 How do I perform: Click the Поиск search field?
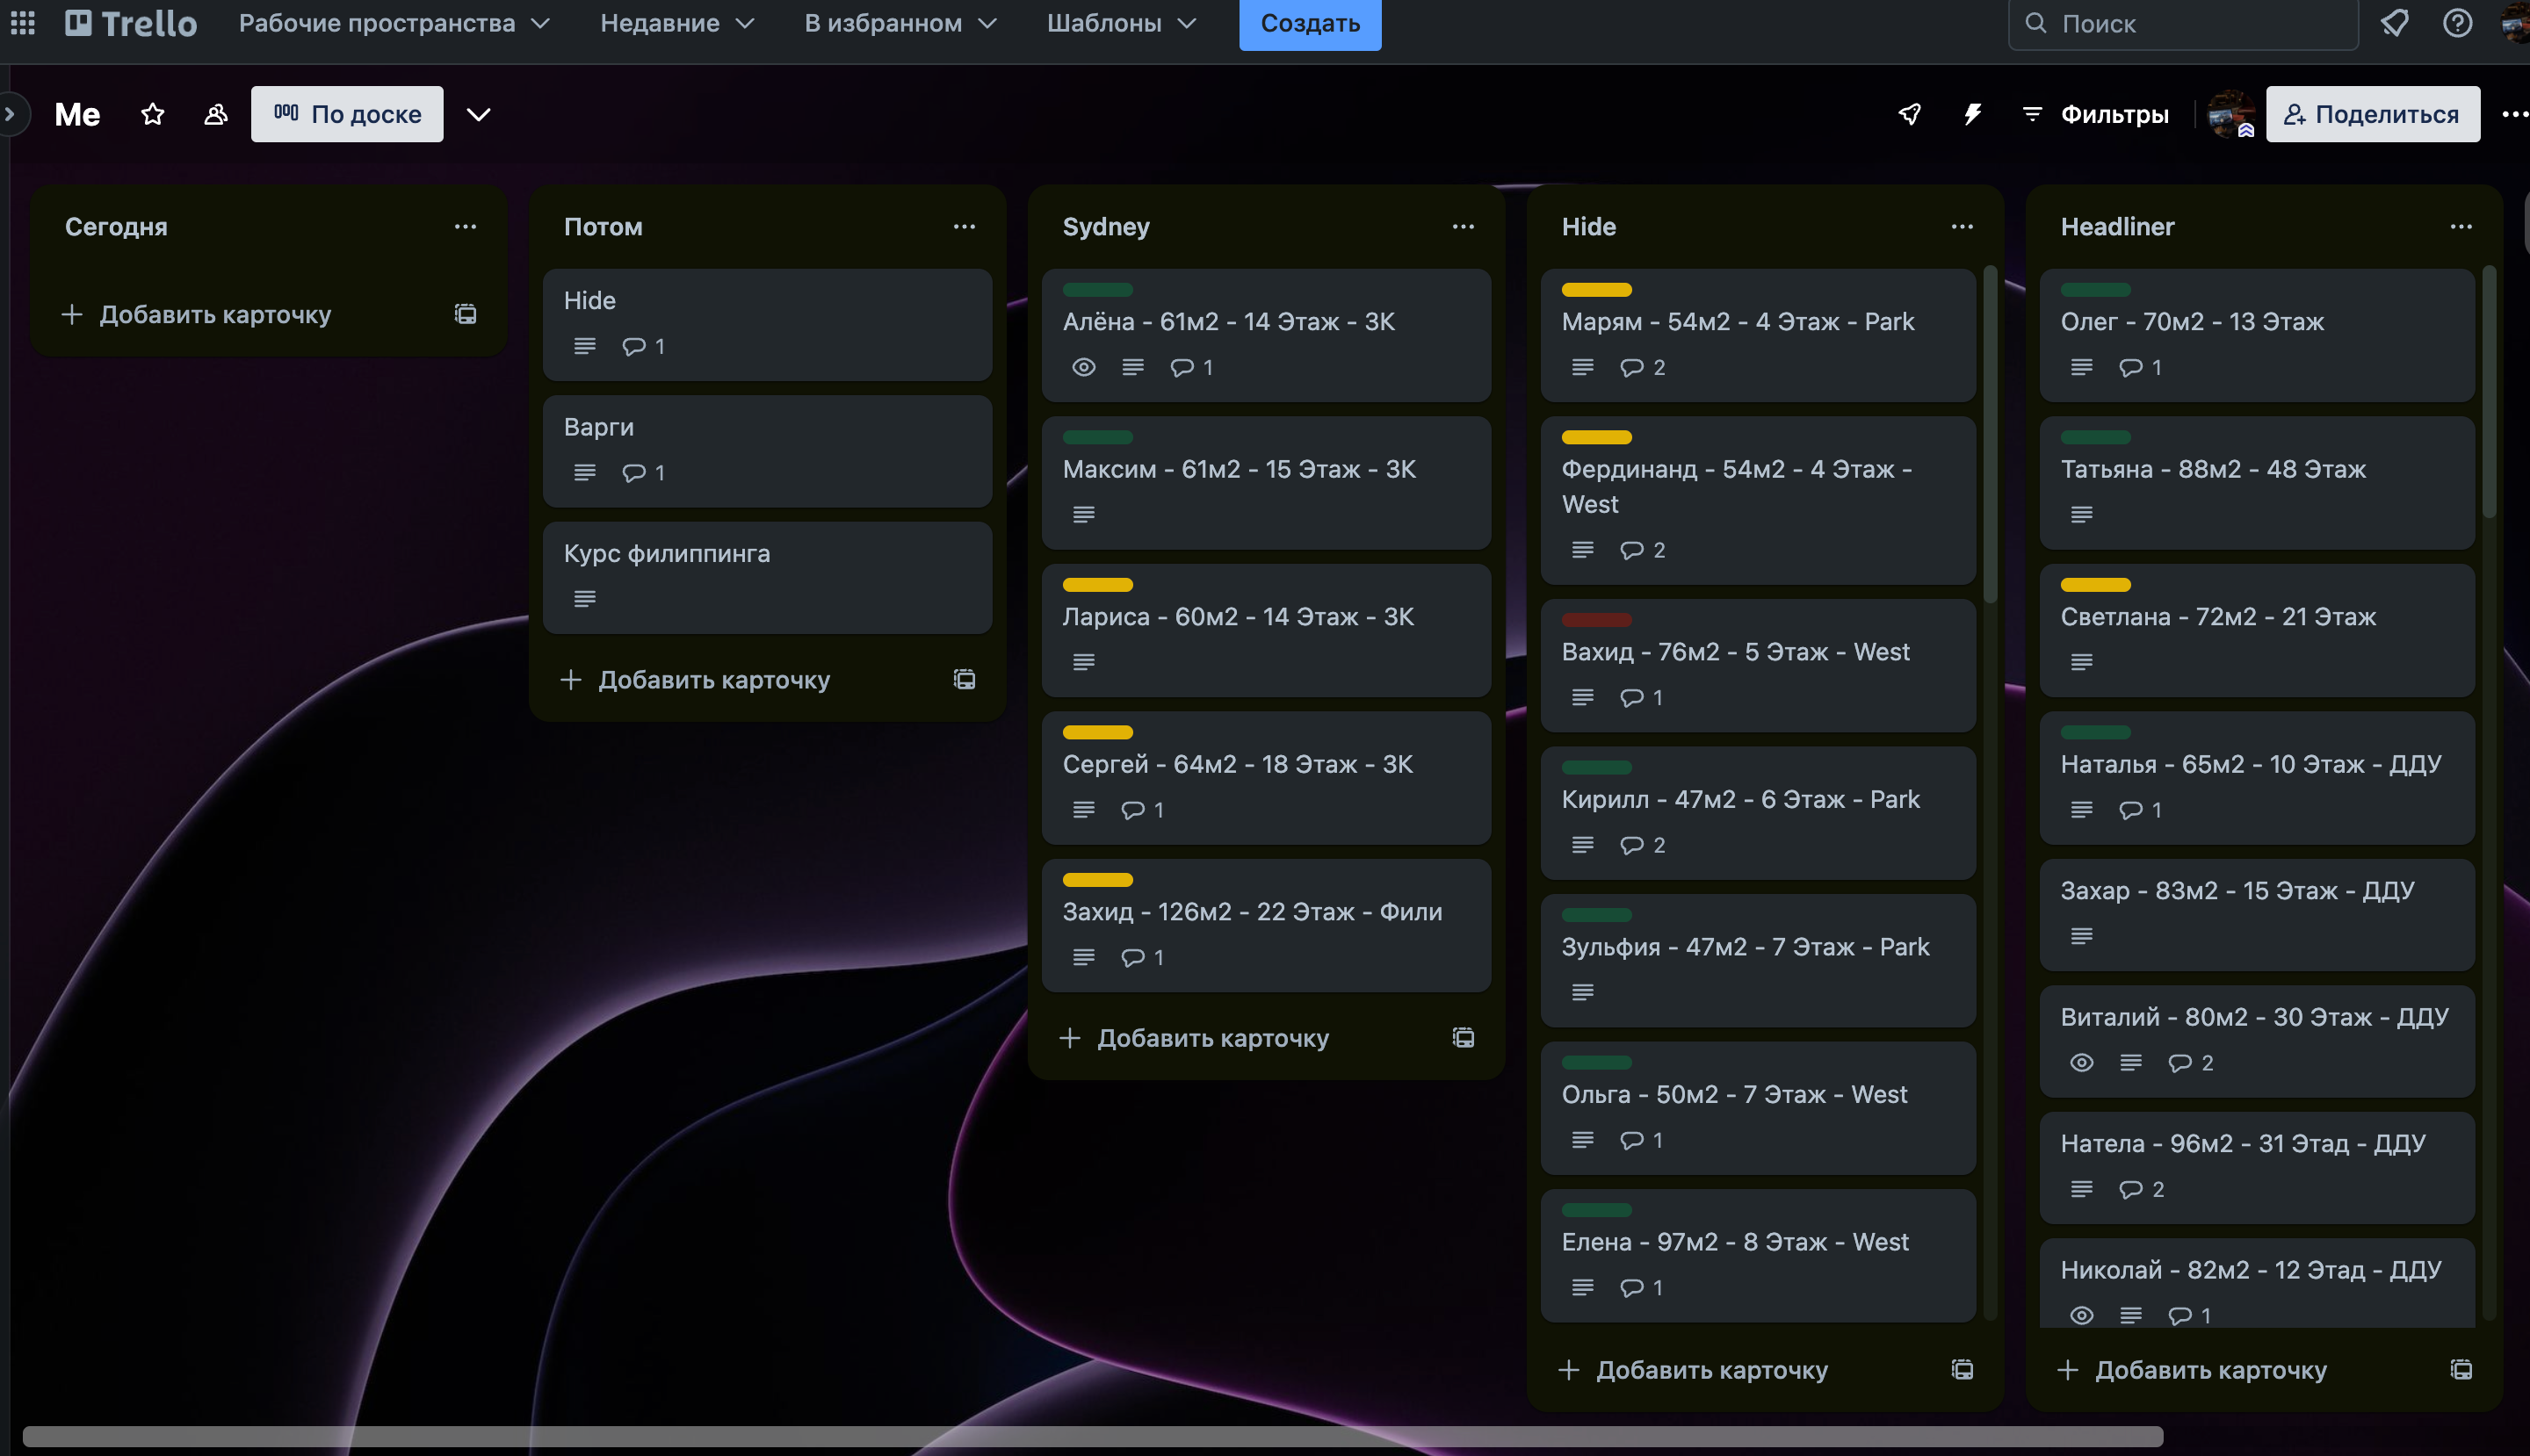point(2183,23)
